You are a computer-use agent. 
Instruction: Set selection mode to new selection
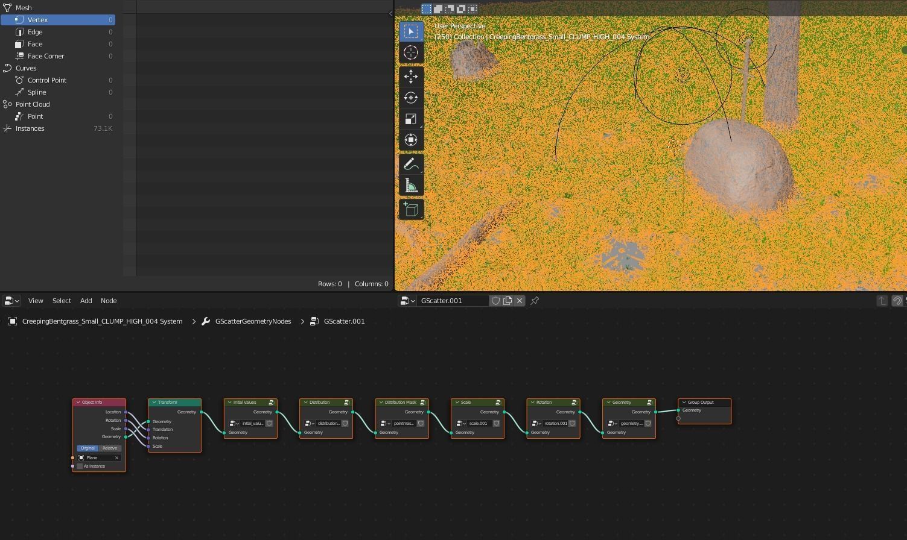pyautogui.click(x=427, y=8)
